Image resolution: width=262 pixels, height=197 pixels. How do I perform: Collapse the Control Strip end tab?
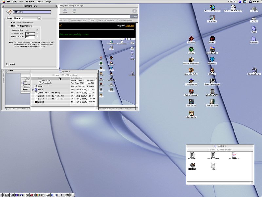click(74, 195)
